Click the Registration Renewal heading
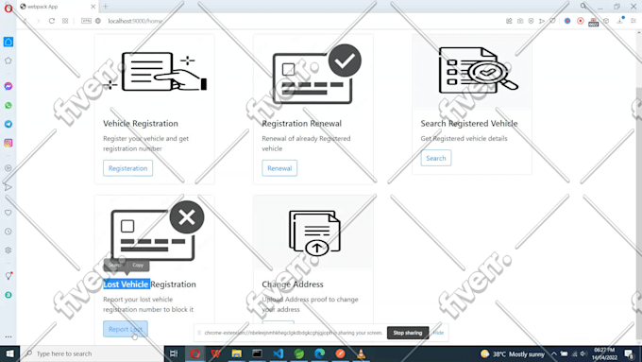 point(302,124)
